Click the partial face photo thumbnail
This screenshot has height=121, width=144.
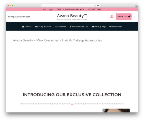coord(116,110)
